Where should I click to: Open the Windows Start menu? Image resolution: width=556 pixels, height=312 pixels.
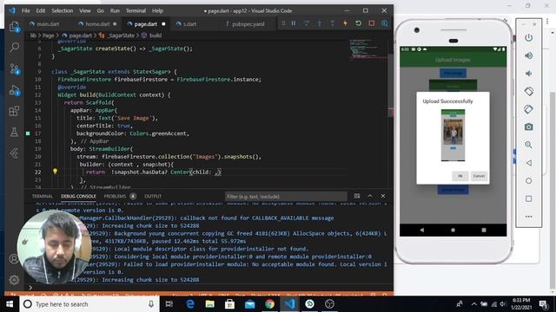pos(10,304)
